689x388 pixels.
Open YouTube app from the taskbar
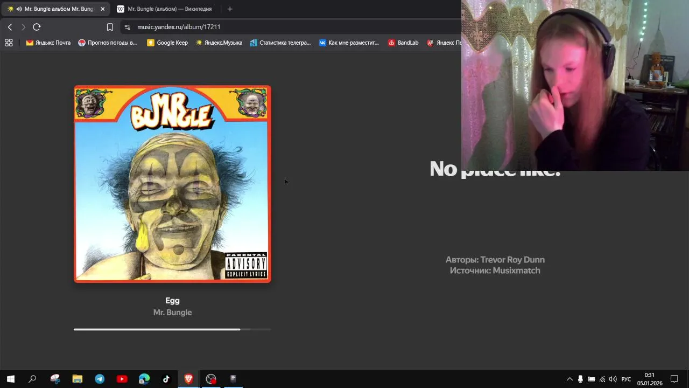(122, 379)
